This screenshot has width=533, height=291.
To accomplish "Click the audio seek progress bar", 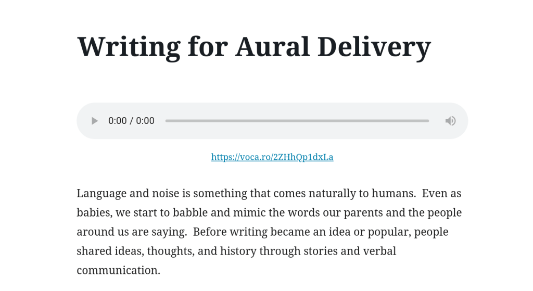I will click(297, 121).
